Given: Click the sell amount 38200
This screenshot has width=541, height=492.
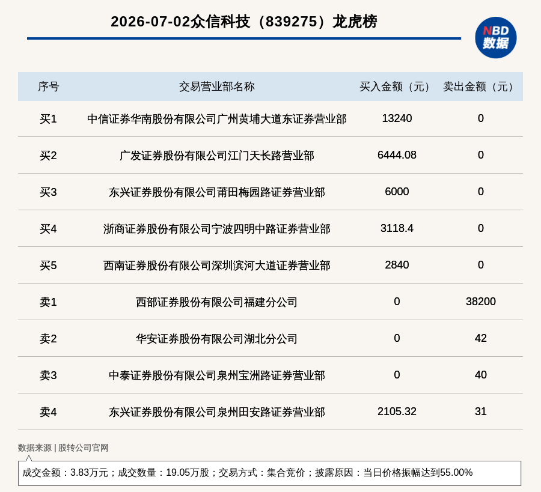Looking at the screenshot, I should pyautogui.click(x=481, y=302).
